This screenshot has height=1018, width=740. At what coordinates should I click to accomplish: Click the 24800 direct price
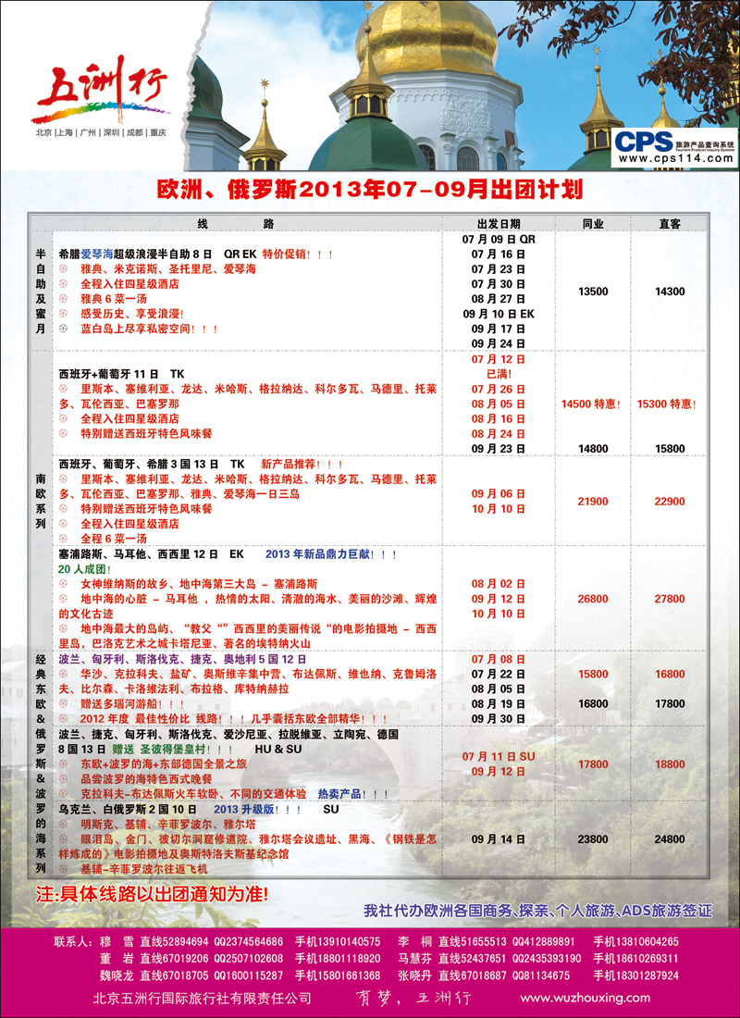tap(670, 839)
